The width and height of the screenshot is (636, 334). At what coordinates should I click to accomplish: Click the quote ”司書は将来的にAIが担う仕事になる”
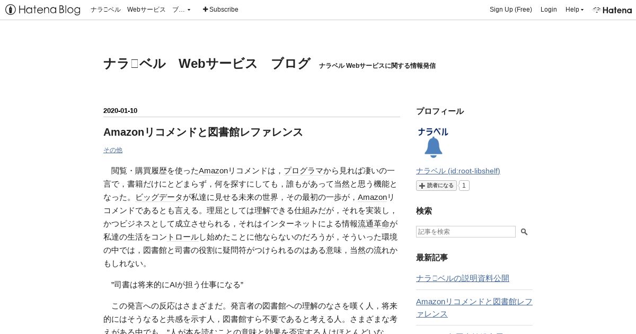(x=177, y=285)
